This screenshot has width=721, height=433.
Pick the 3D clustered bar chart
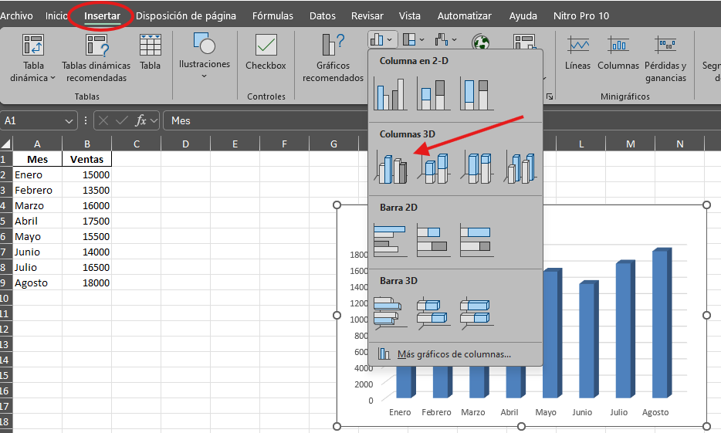point(391,313)
